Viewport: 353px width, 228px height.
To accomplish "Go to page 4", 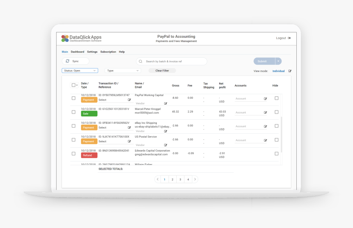I will 188,179.
